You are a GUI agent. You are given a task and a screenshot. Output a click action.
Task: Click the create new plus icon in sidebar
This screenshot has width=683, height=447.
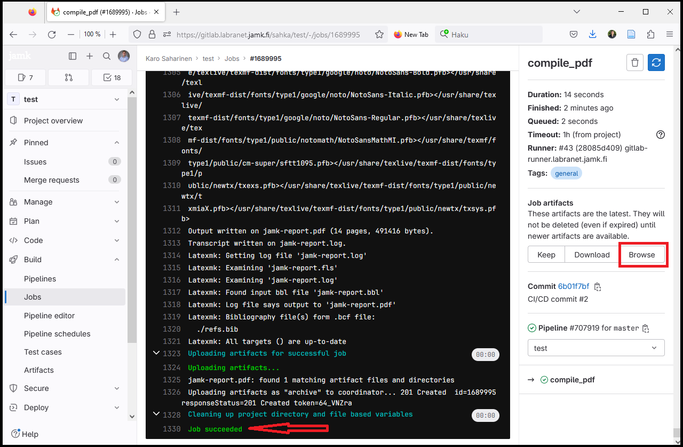pyautogui.click(x=90, y=56)
